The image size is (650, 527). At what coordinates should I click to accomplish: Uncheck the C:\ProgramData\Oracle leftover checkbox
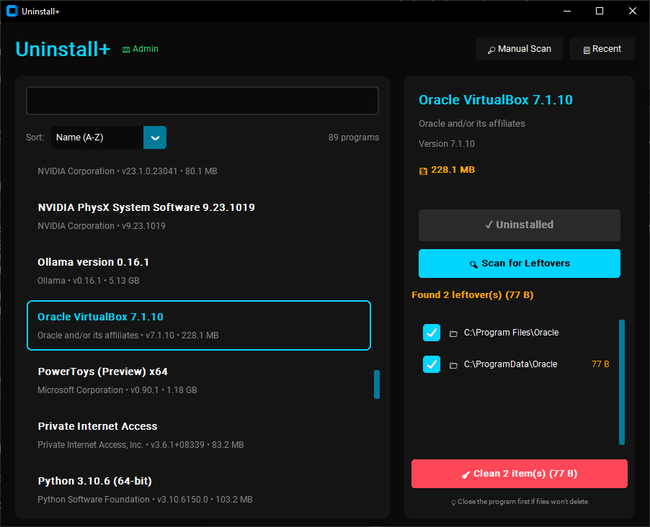coord(432,364)
